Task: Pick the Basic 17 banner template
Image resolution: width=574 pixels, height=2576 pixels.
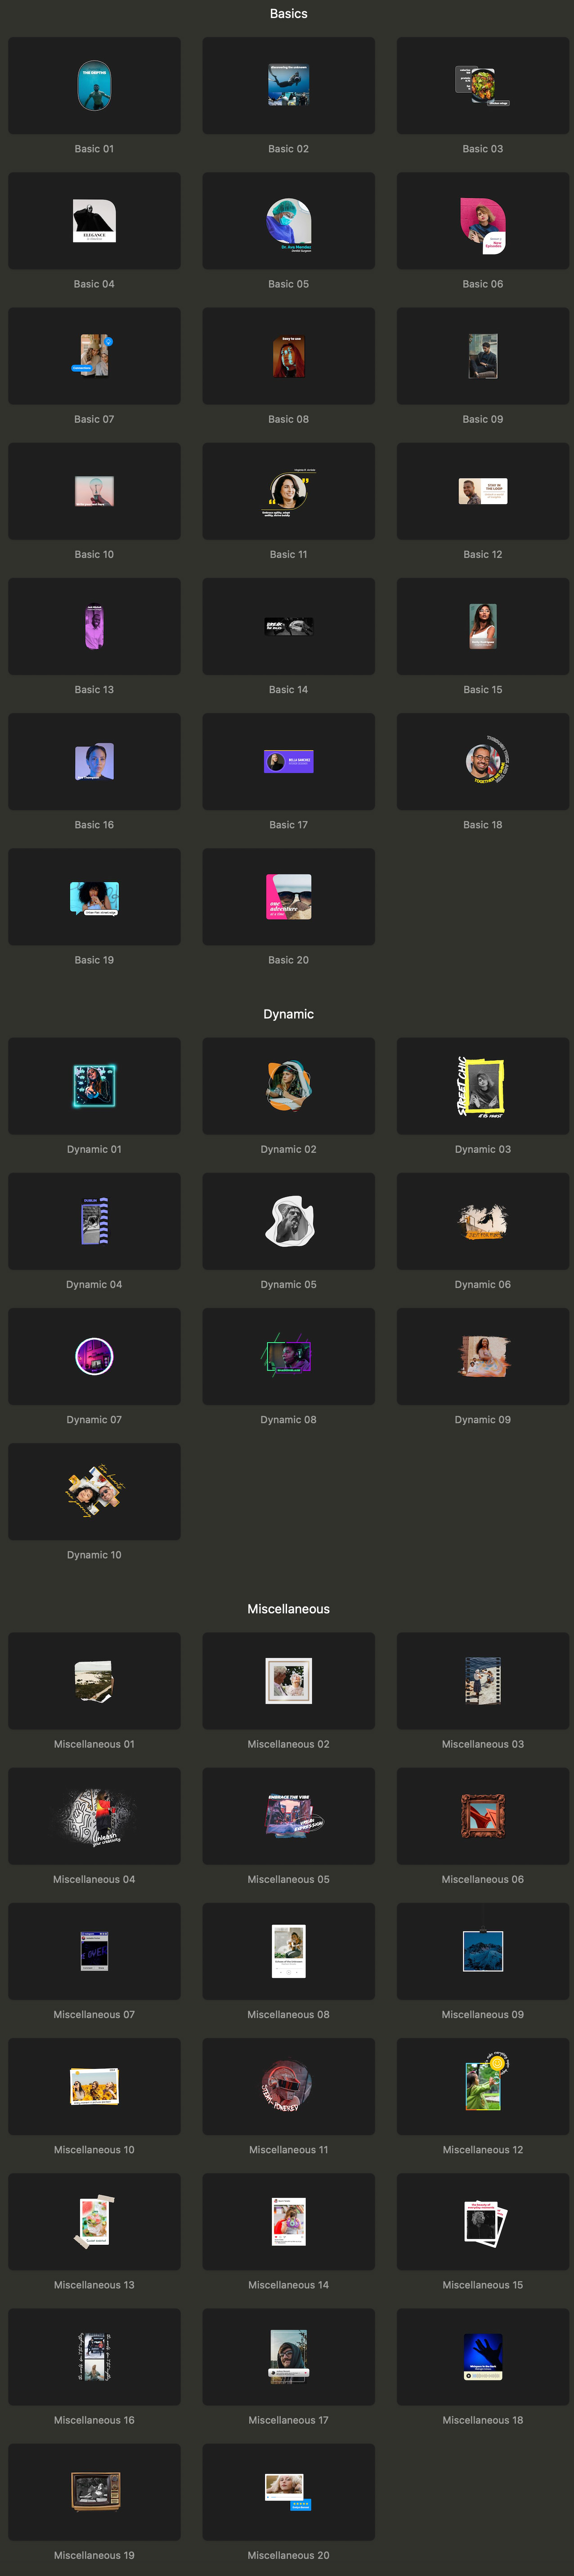Action: pyautogui.click(x=288, y=762)
